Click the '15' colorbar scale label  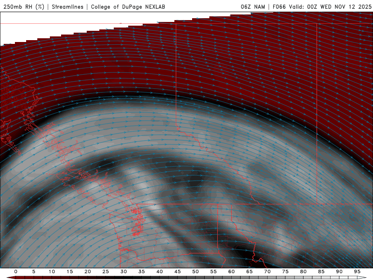coord(69,272)
